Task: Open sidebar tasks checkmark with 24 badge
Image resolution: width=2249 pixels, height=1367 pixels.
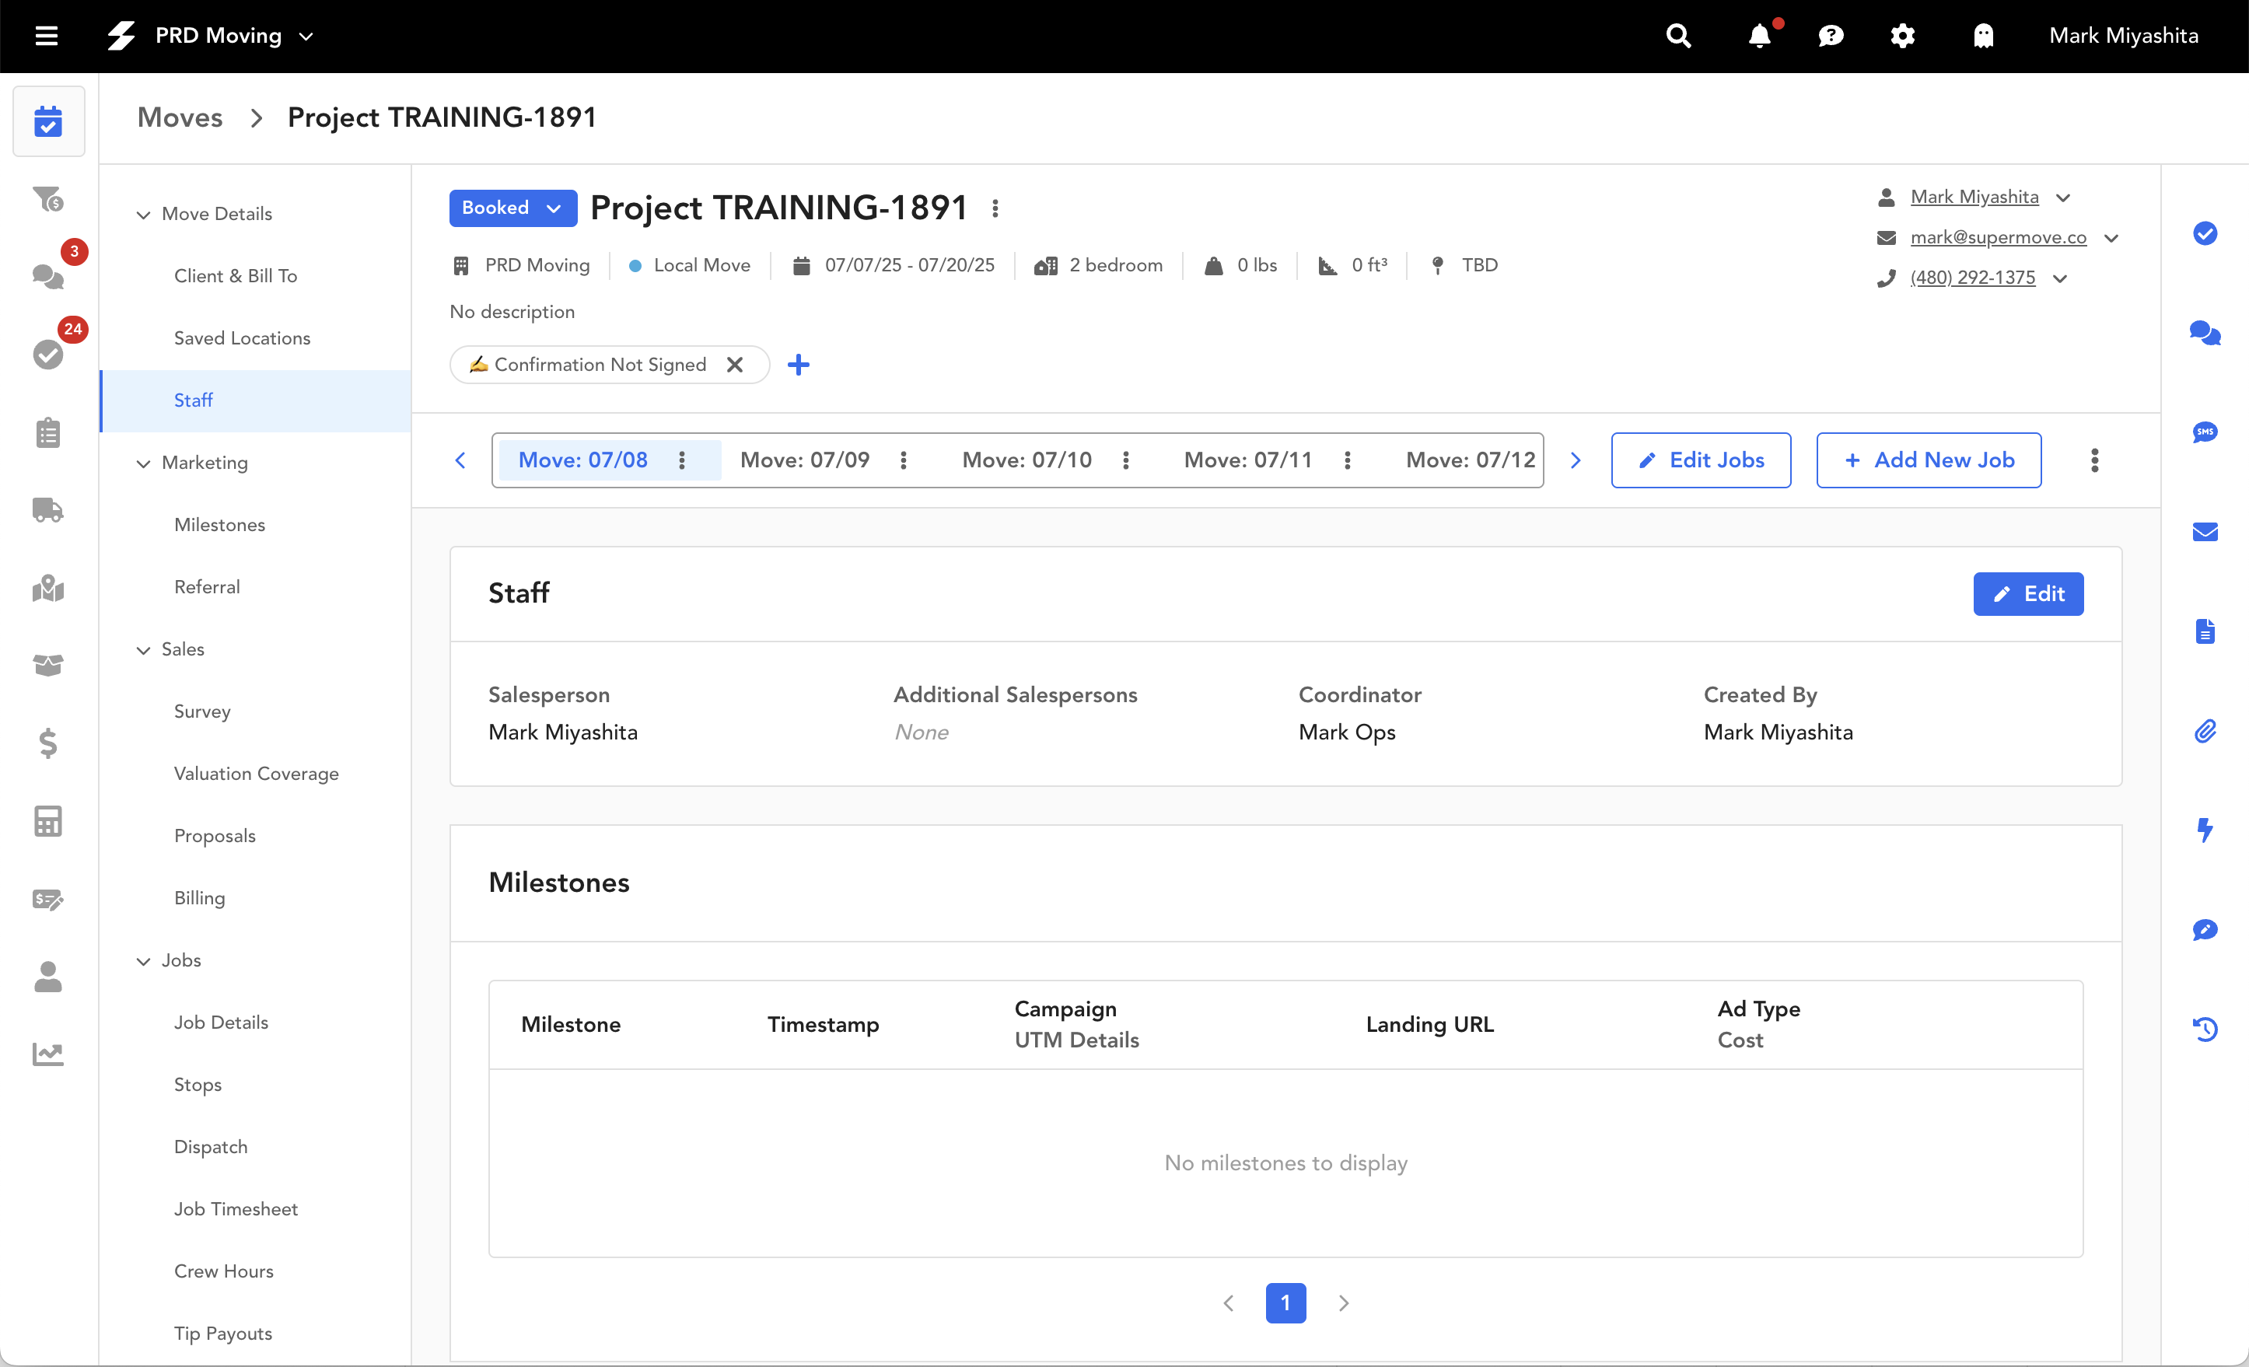Action: [48, 354]
